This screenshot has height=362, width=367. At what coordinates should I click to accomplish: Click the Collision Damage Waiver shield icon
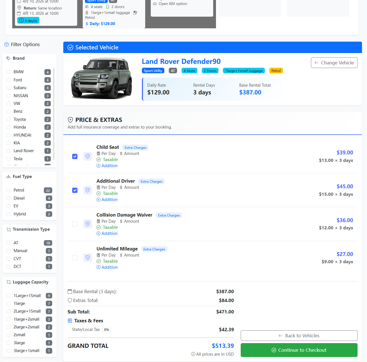(88, 224)
